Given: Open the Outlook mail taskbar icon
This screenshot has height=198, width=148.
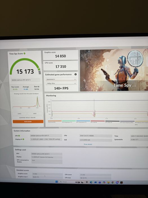Looking at the screenshot, I should coord(95,182).
